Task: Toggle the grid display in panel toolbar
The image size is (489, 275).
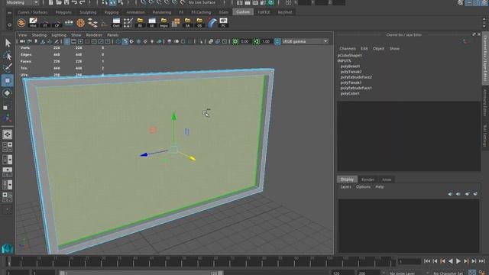Action: pyautogui.click(x=66, y=41)
